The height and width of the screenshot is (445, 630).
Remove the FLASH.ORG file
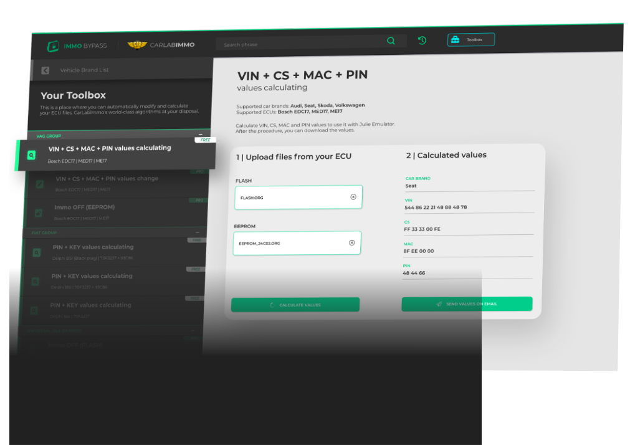(x=353, y=197)
